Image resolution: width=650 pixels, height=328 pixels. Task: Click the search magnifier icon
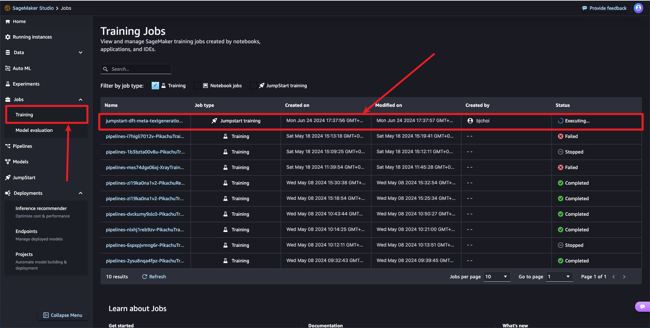coord(105,69)
